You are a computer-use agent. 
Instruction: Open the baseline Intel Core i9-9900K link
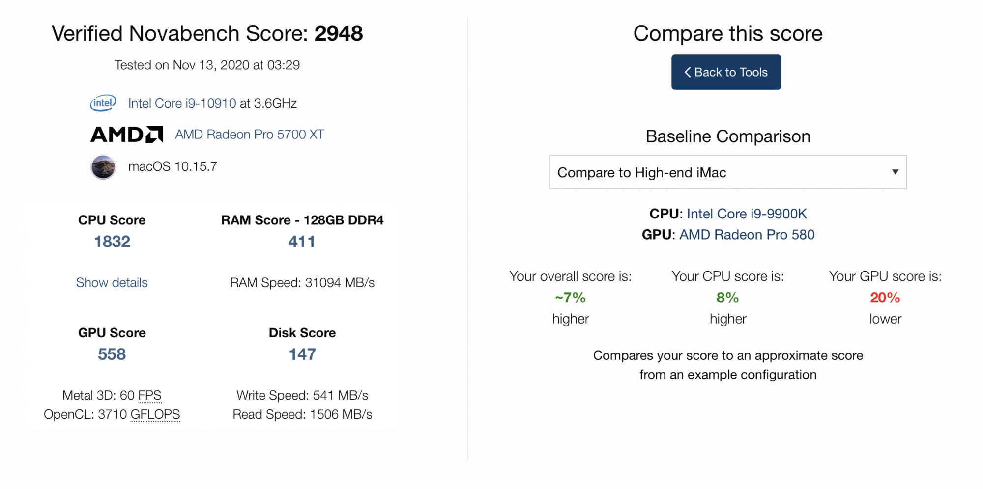747,214
